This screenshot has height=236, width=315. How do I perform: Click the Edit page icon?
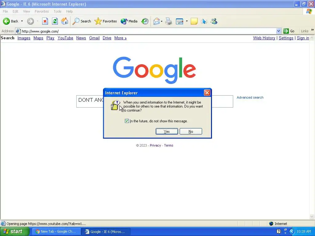pyautogui.click(x=179, y=21)
